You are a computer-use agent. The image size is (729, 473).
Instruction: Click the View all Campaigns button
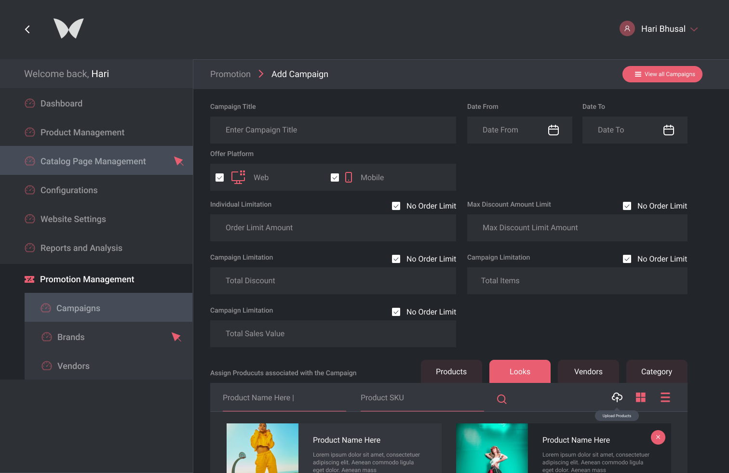(662, 74)
